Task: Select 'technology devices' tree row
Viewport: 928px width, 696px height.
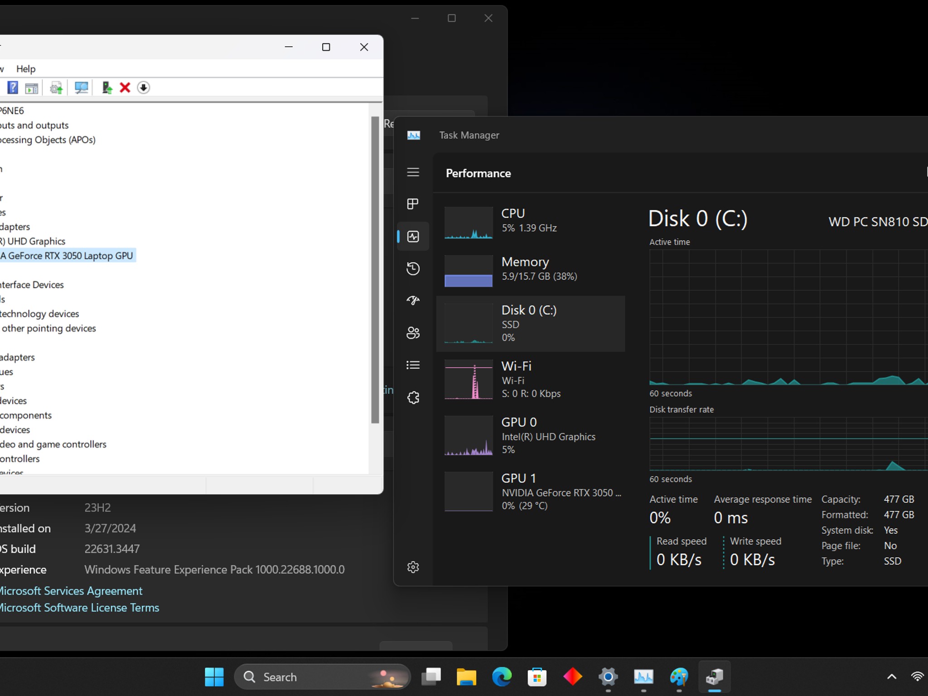Action: (39, 314)
